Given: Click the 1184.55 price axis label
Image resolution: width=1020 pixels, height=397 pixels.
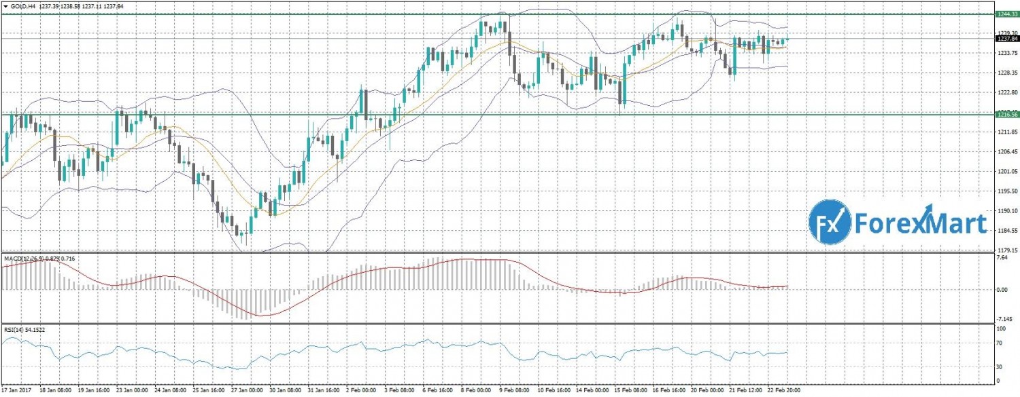Looking at the screenshot, I should pyautogui.click(x=1006, y=231).
